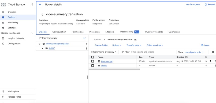Open the Inventory Reports tab

pos(154,32)
